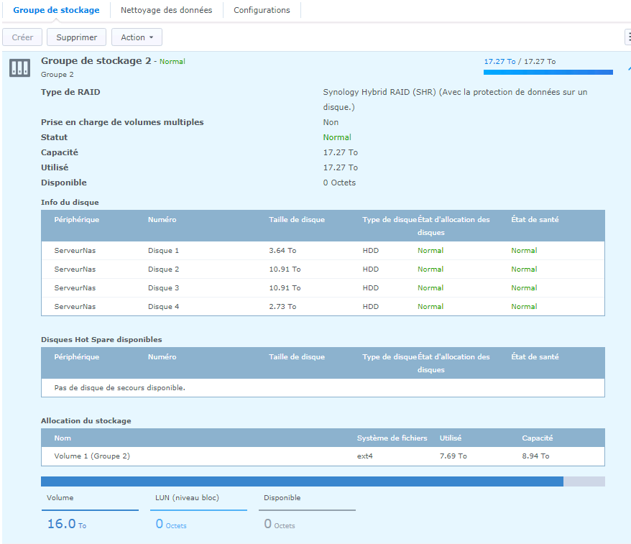Collapse the Groupe de stockage 2 panel
The image size is (631, 544).
[x=628, y=68]
